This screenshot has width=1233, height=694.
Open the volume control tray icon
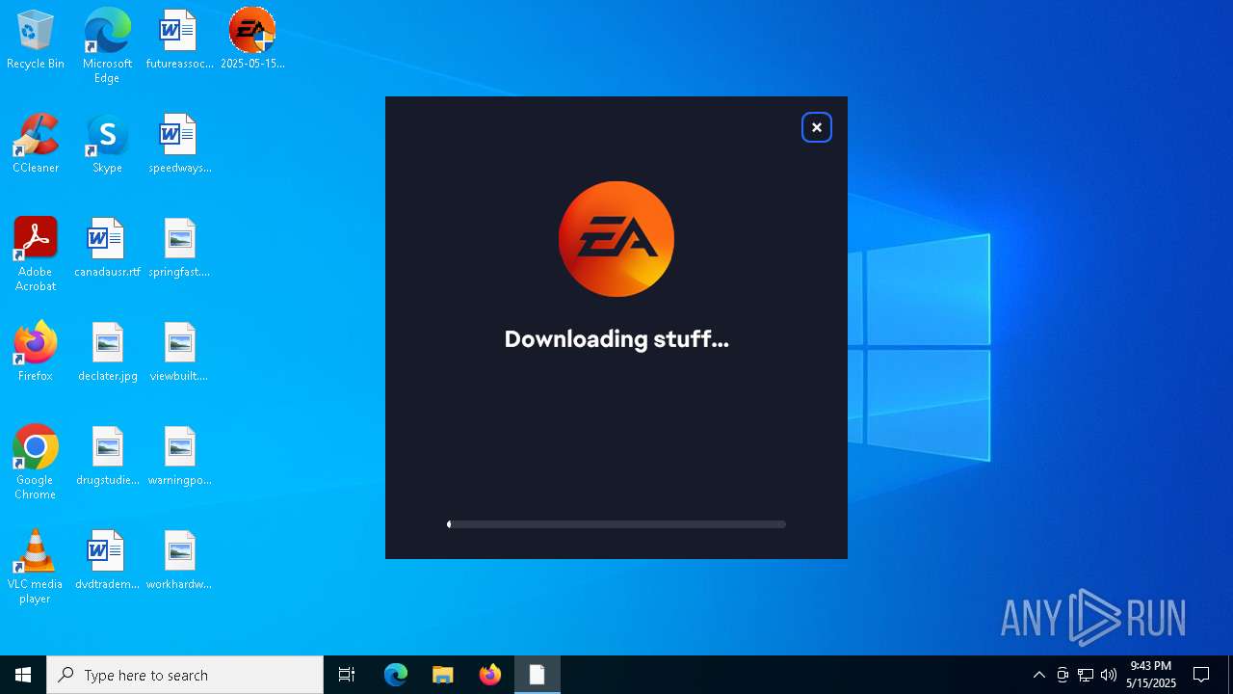1109,675
